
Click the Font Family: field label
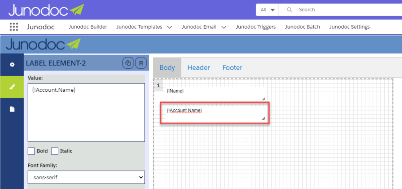(x=42, y=165)
